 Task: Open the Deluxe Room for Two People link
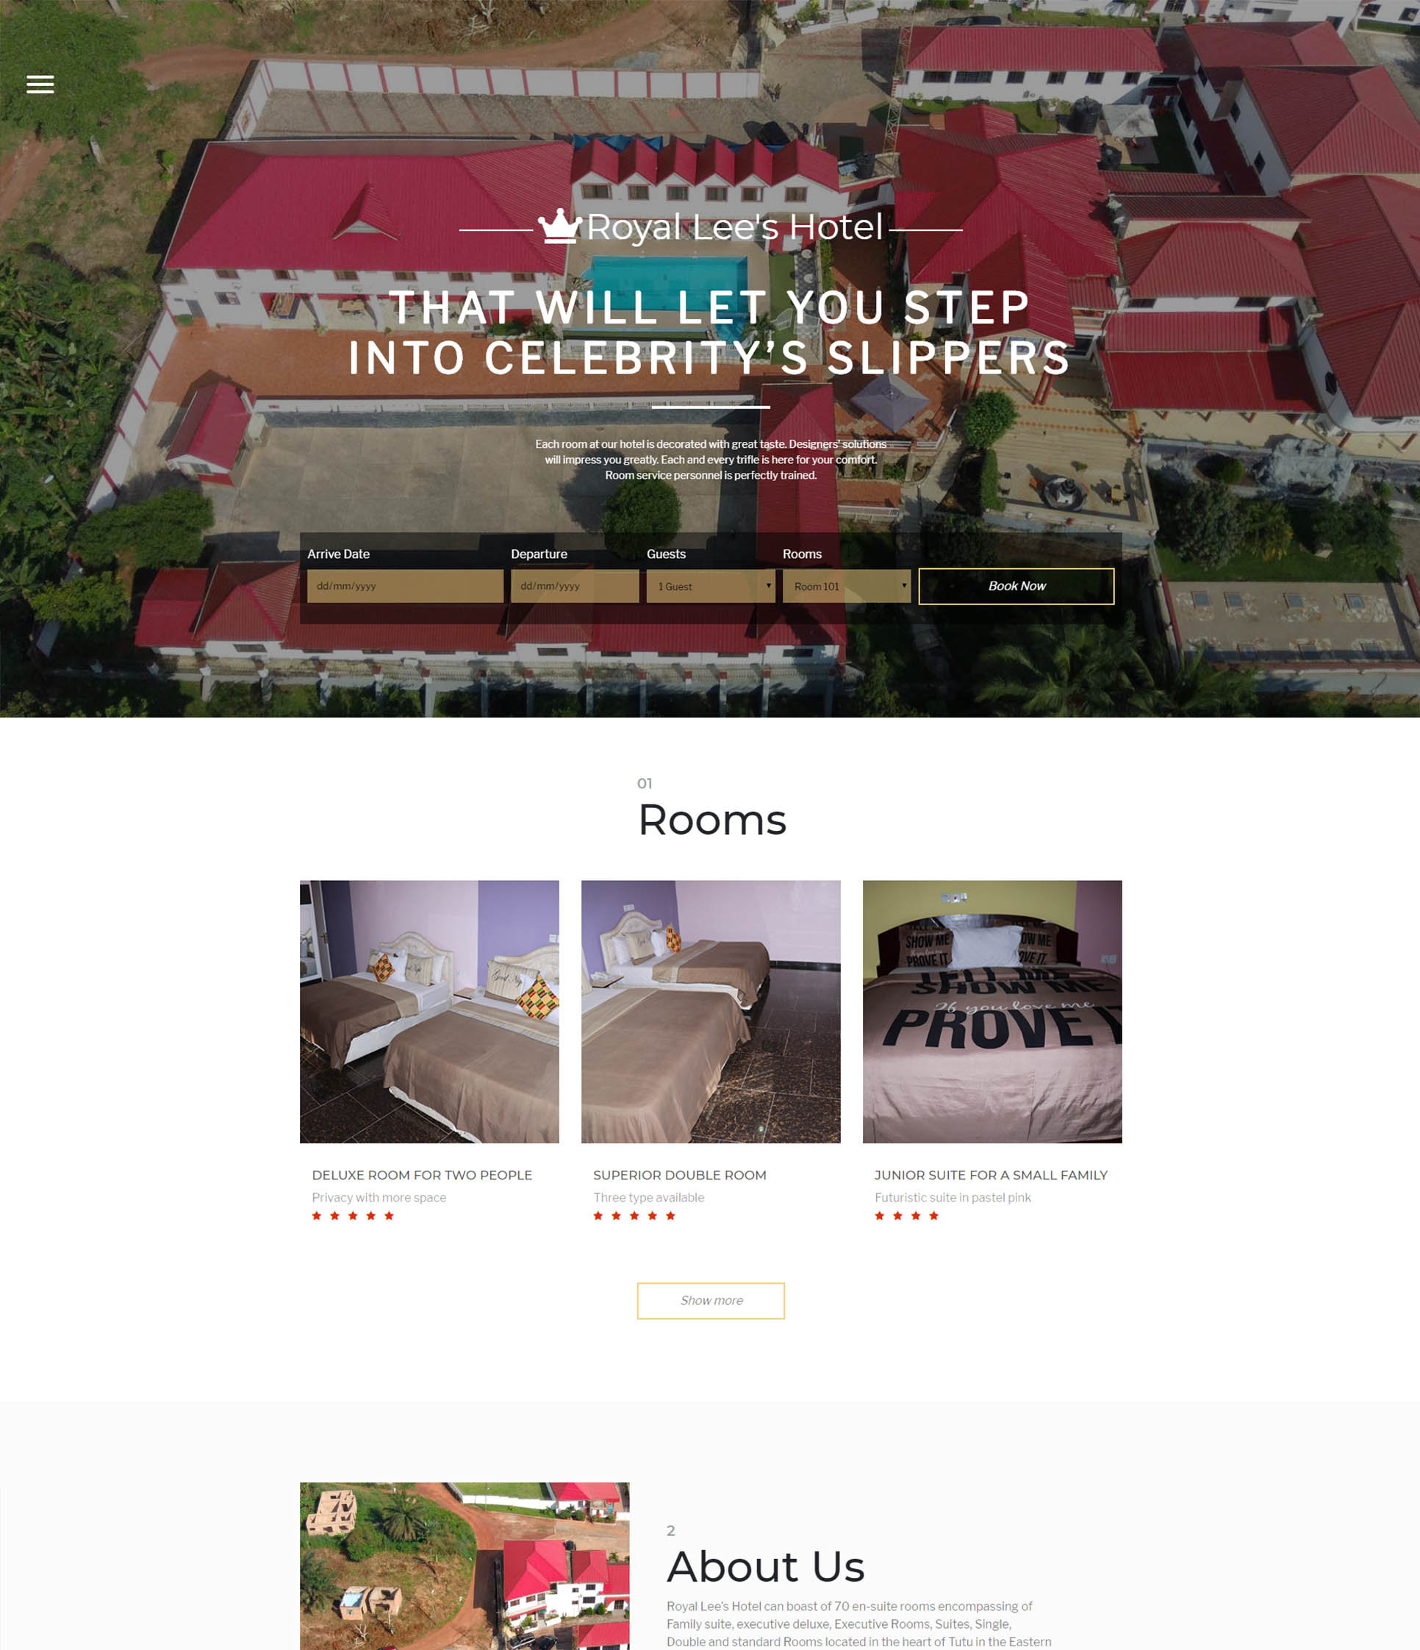pos(422,1176)
